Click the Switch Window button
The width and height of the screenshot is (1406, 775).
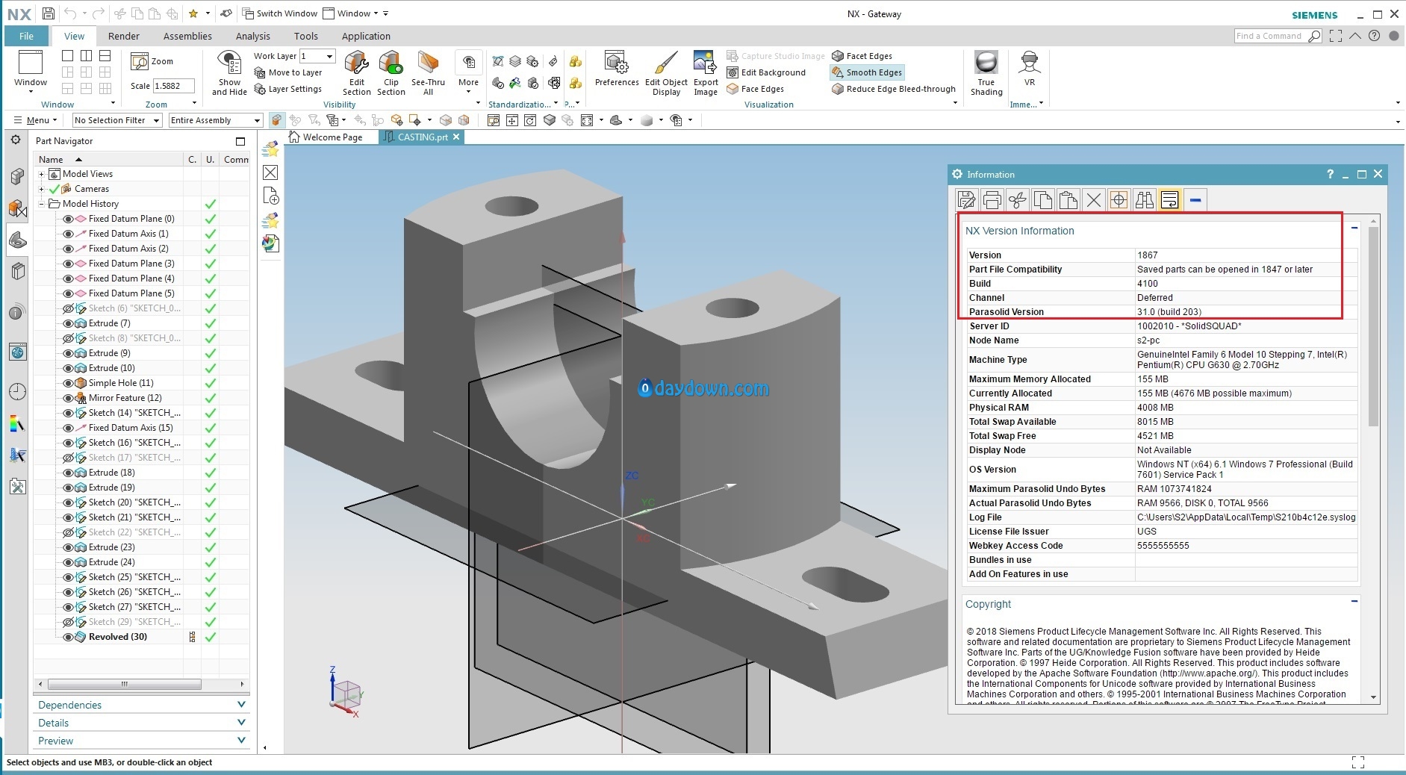click(x=279, y=13)
